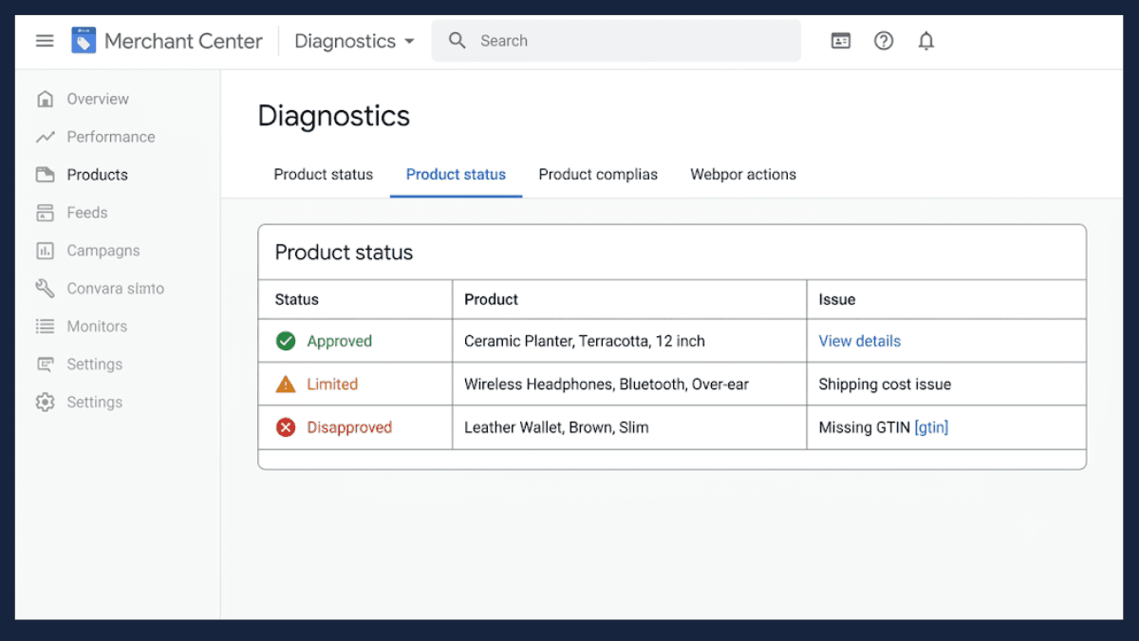The height and width of the screenshot is (641, 1139).
Task: Click the wrench icon for Convara slmto
Action: tap(45, 289)
